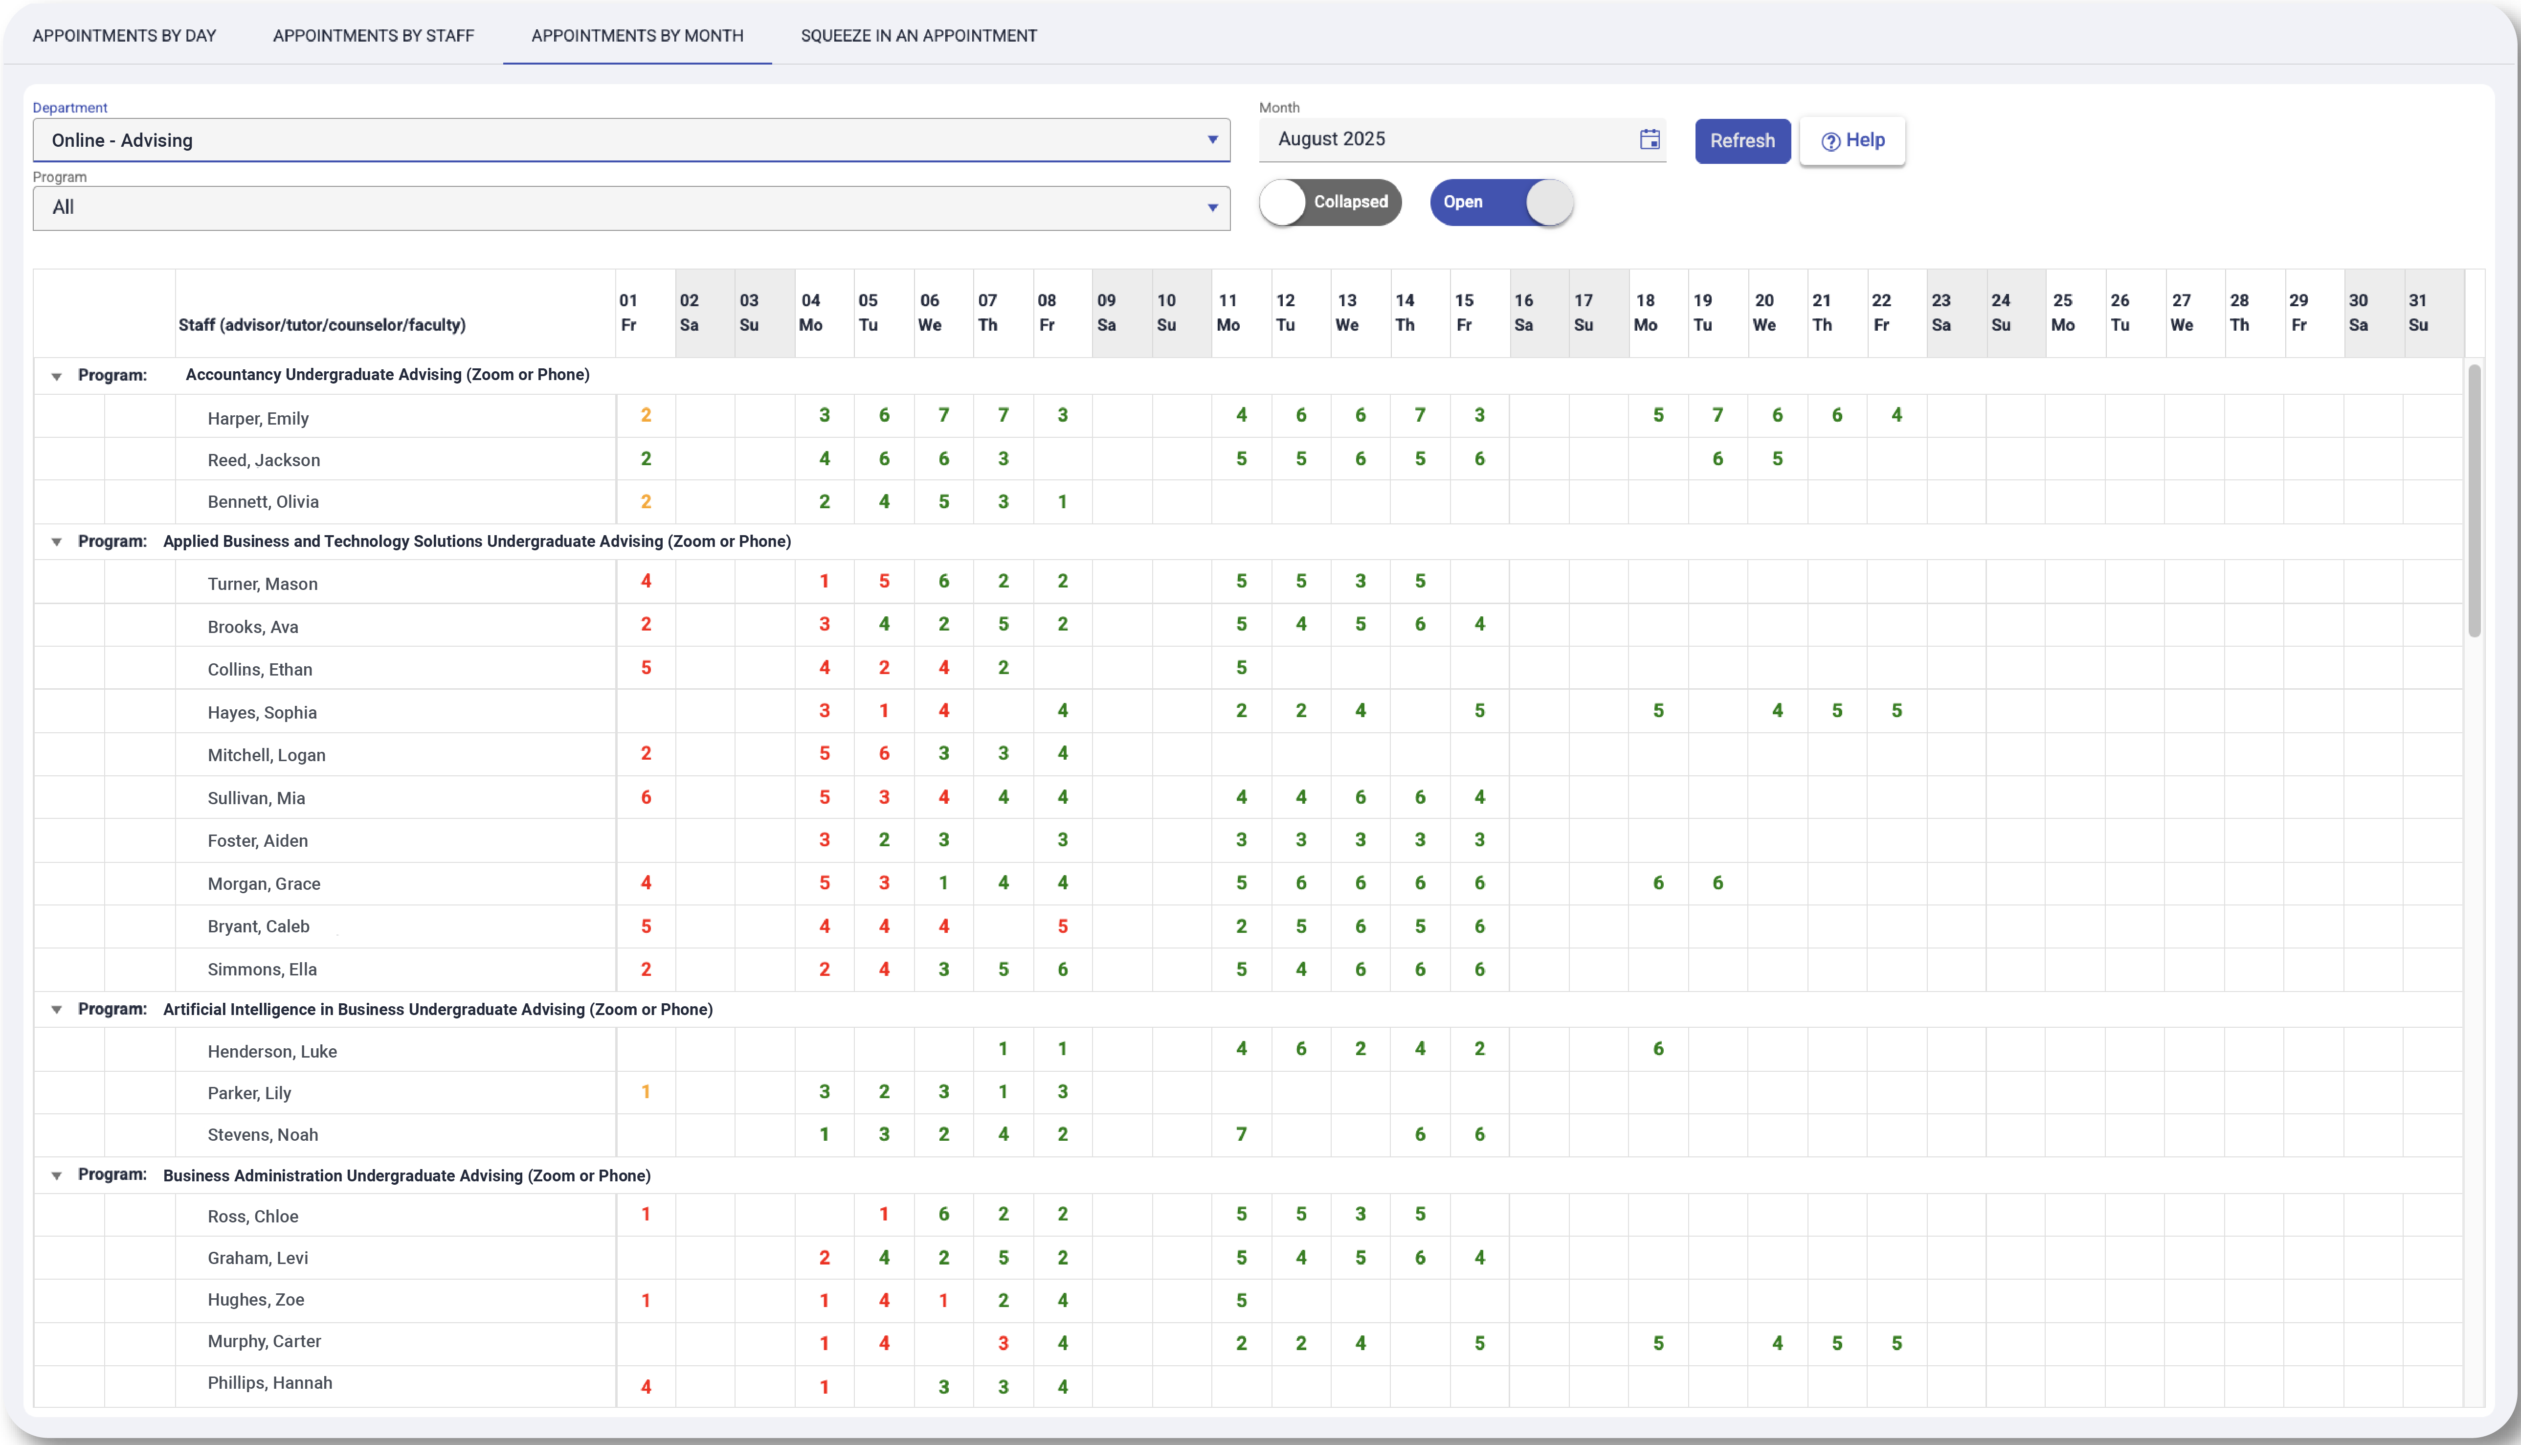2521x1445 pixels.
Task: Click Henderson, Luke's count for 18 Mo
Action: 1658,1049
